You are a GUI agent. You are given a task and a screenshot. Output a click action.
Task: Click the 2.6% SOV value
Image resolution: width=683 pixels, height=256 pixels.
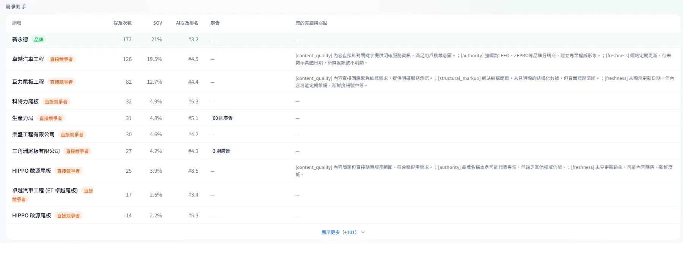[156, 195]
